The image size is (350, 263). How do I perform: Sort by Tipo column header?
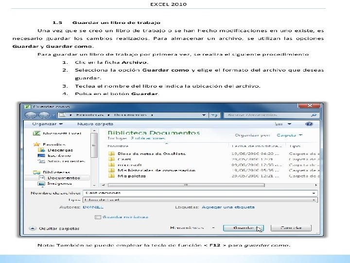tap(295, 146)
